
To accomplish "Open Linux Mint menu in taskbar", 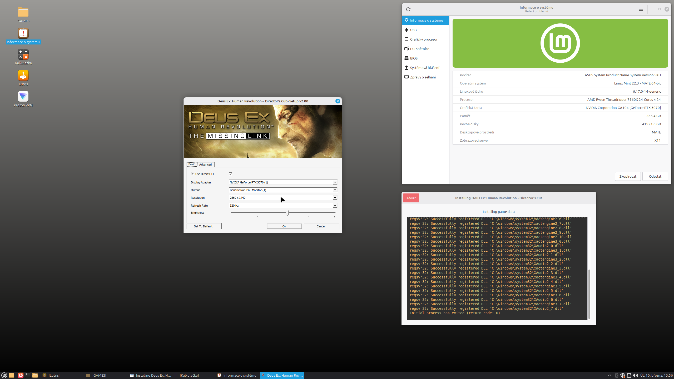I will tap(4, 375).
